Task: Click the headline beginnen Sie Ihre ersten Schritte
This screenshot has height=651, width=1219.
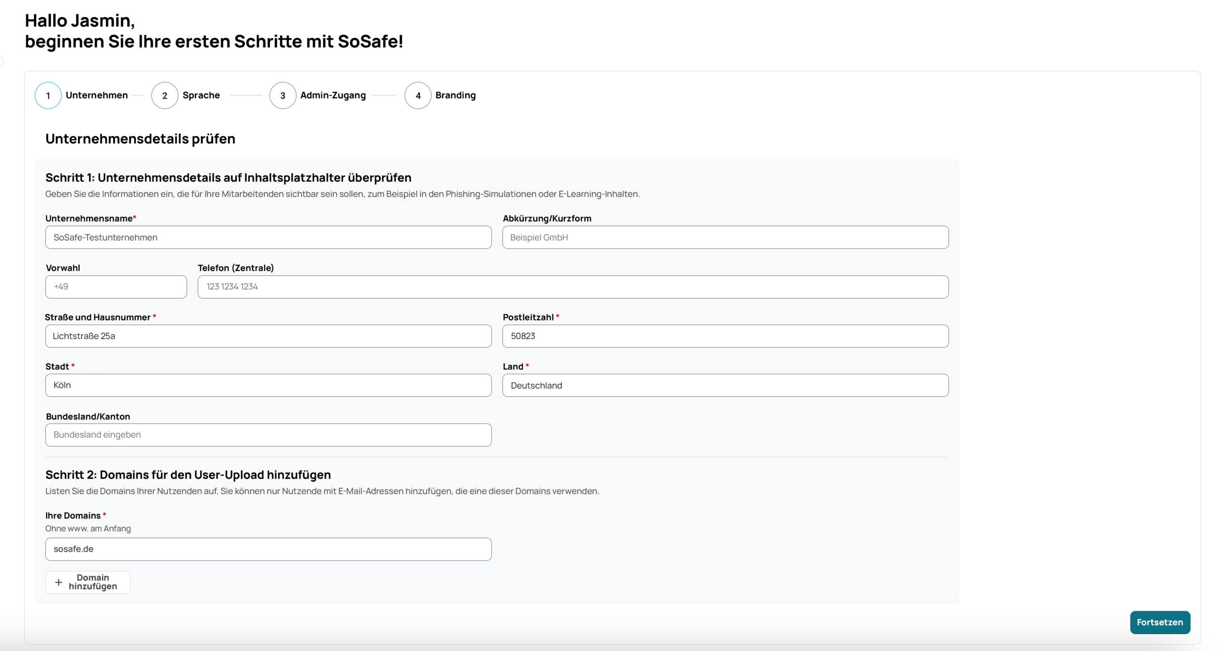Action: 214,41
